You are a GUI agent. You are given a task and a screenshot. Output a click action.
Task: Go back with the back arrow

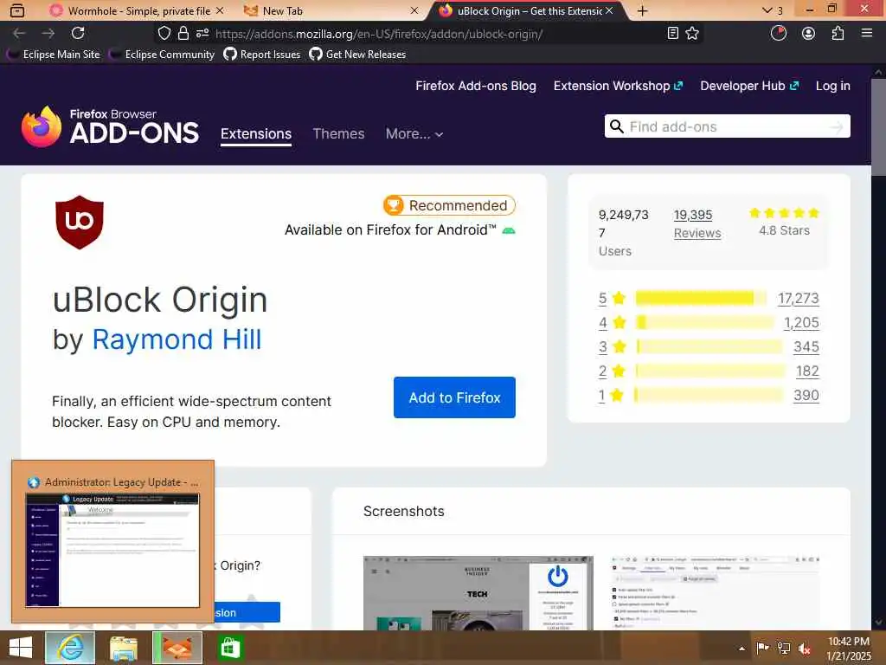(19, 34)
